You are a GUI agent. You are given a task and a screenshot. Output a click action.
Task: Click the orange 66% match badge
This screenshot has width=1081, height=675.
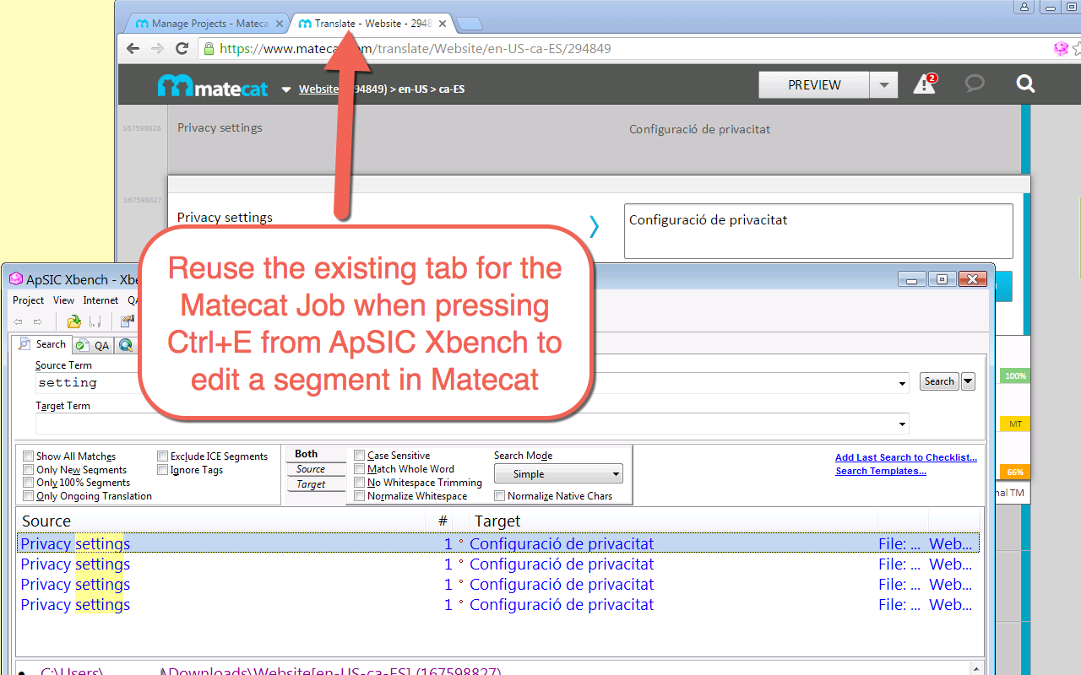[x=1015, y=472]
